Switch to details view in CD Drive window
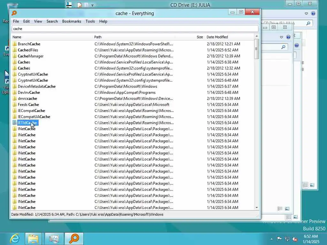Viewport: 327px width, 245px height. pos(305,185)
